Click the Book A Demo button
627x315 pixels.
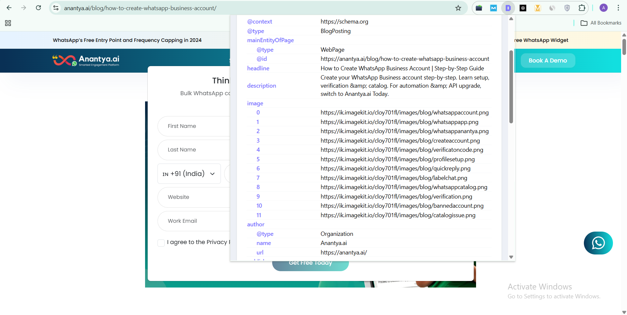pos(548,61)
